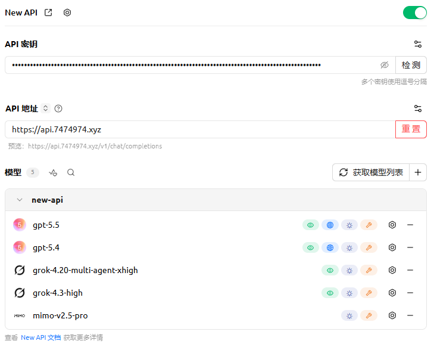Run the model health check icon
The height and width of the screenshot is (347, 434).
point(53,172)
